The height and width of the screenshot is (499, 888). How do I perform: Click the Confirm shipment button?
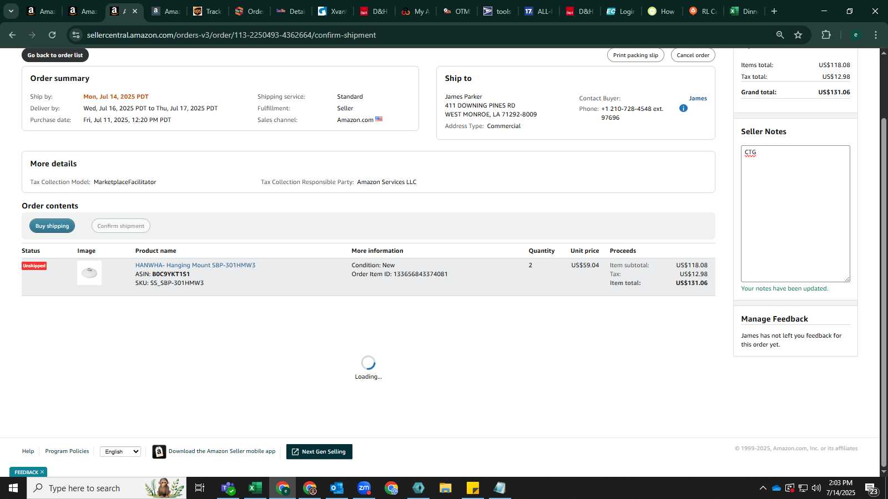coord(120,226)
